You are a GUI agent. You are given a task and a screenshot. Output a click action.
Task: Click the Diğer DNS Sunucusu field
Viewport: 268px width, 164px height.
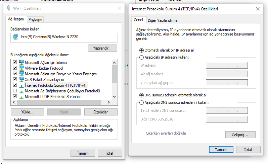[x=227, y=119]
